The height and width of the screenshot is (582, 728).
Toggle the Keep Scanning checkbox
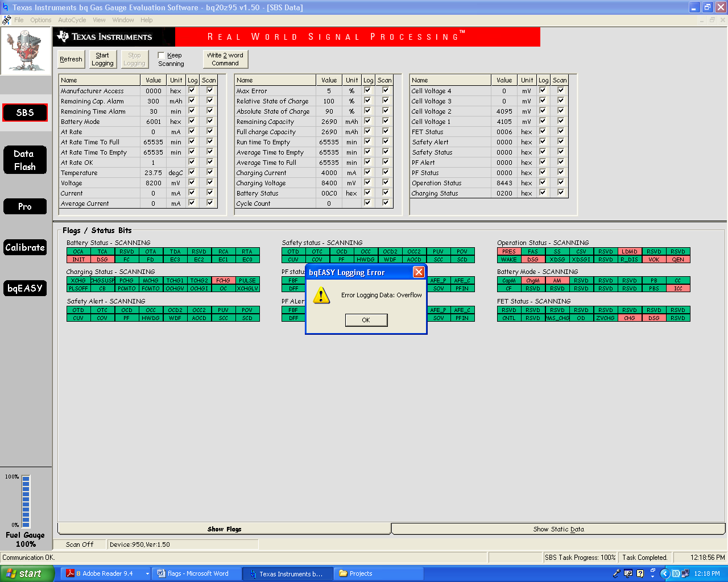click(x=161, y=55)
